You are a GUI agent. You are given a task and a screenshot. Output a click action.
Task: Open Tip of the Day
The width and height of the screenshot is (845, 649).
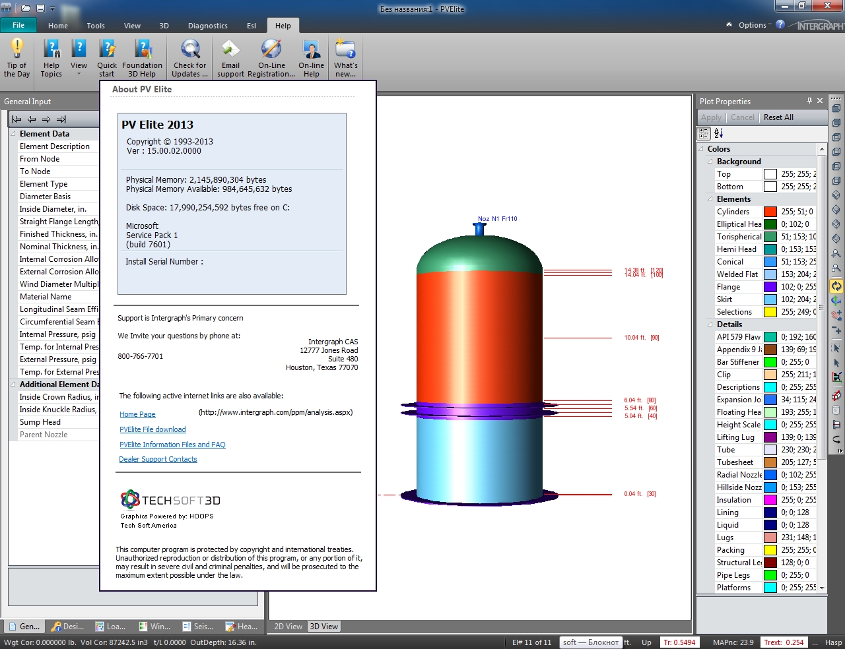(x=17, y=58)
